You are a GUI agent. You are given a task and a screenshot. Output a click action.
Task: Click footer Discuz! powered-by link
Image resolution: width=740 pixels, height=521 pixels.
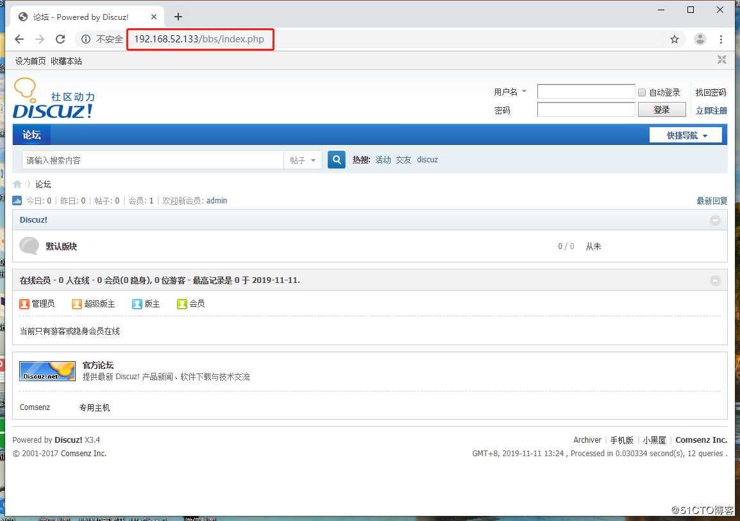click(69, 440)
